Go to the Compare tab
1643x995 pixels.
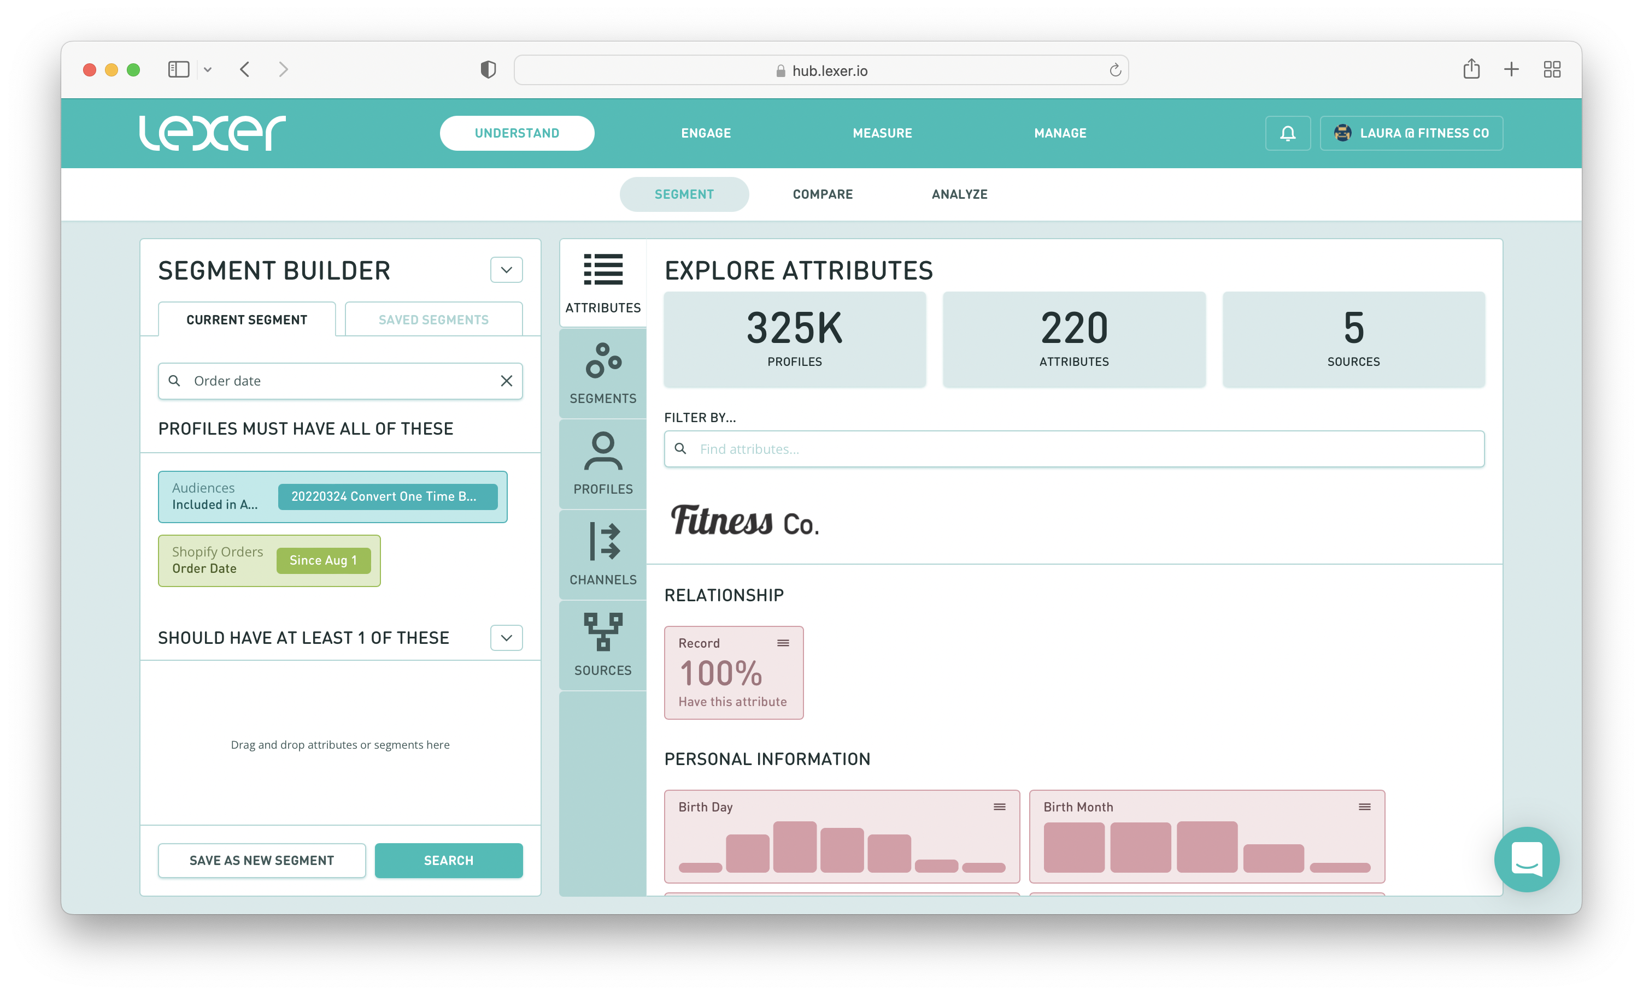[x=822, y=194]
